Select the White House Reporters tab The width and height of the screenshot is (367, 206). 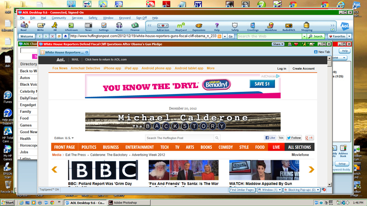(x=64, y=52)
